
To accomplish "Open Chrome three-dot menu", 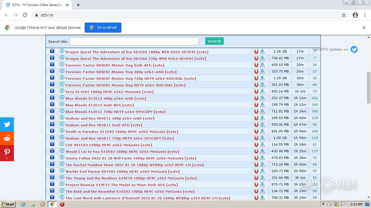I will [x=365, y=15].
